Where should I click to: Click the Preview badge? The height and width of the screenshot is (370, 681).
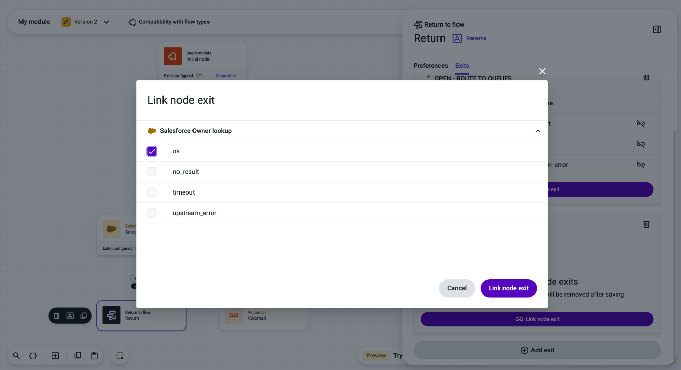pyautogui.click(x=376, y=356)
